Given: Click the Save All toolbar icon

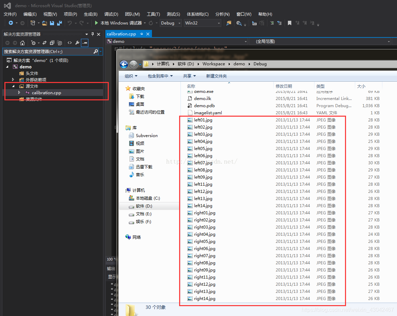Looking at the screenshot, I should tap(59, 23).
